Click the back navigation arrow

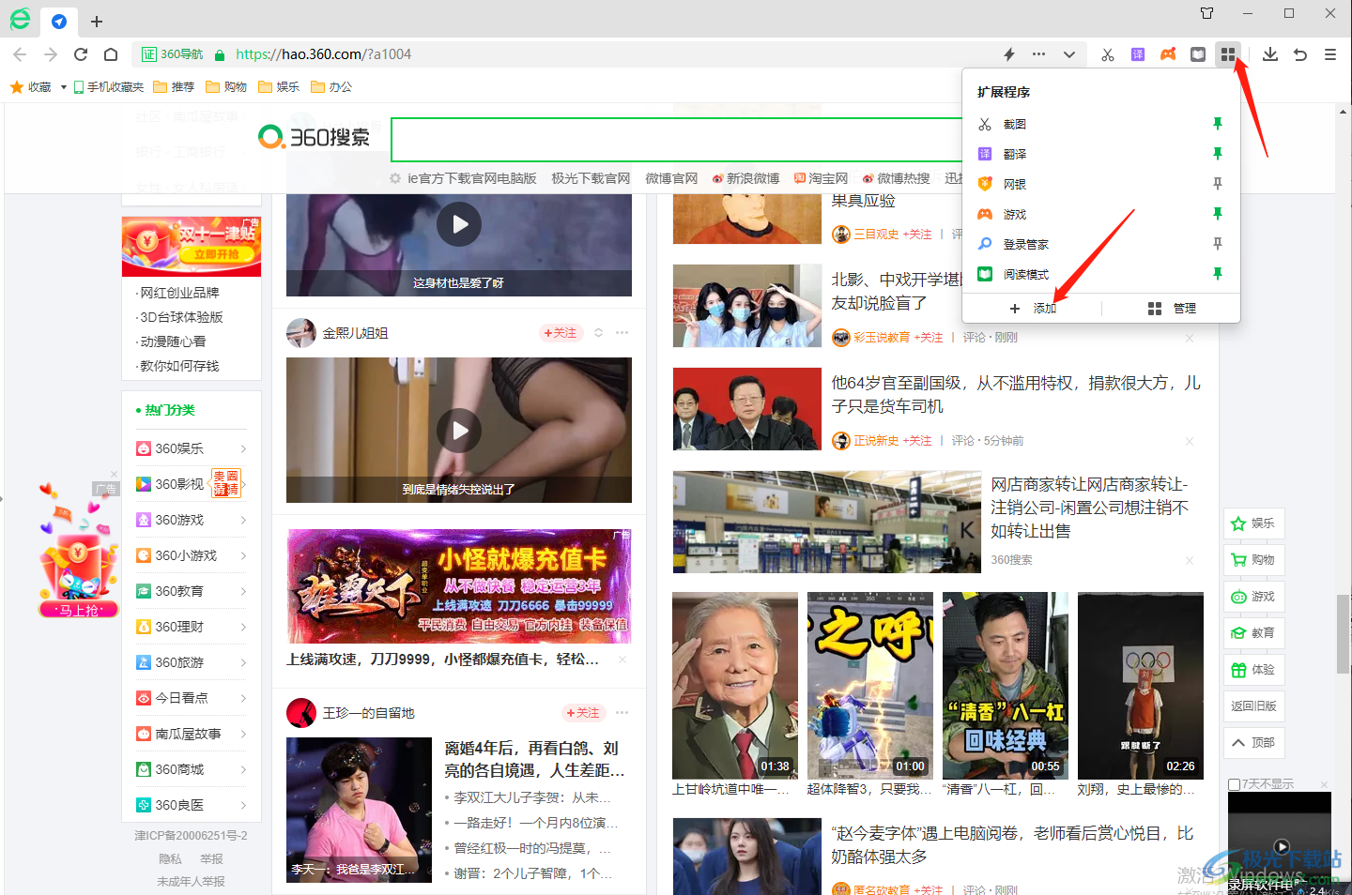[x=20, y=54]
